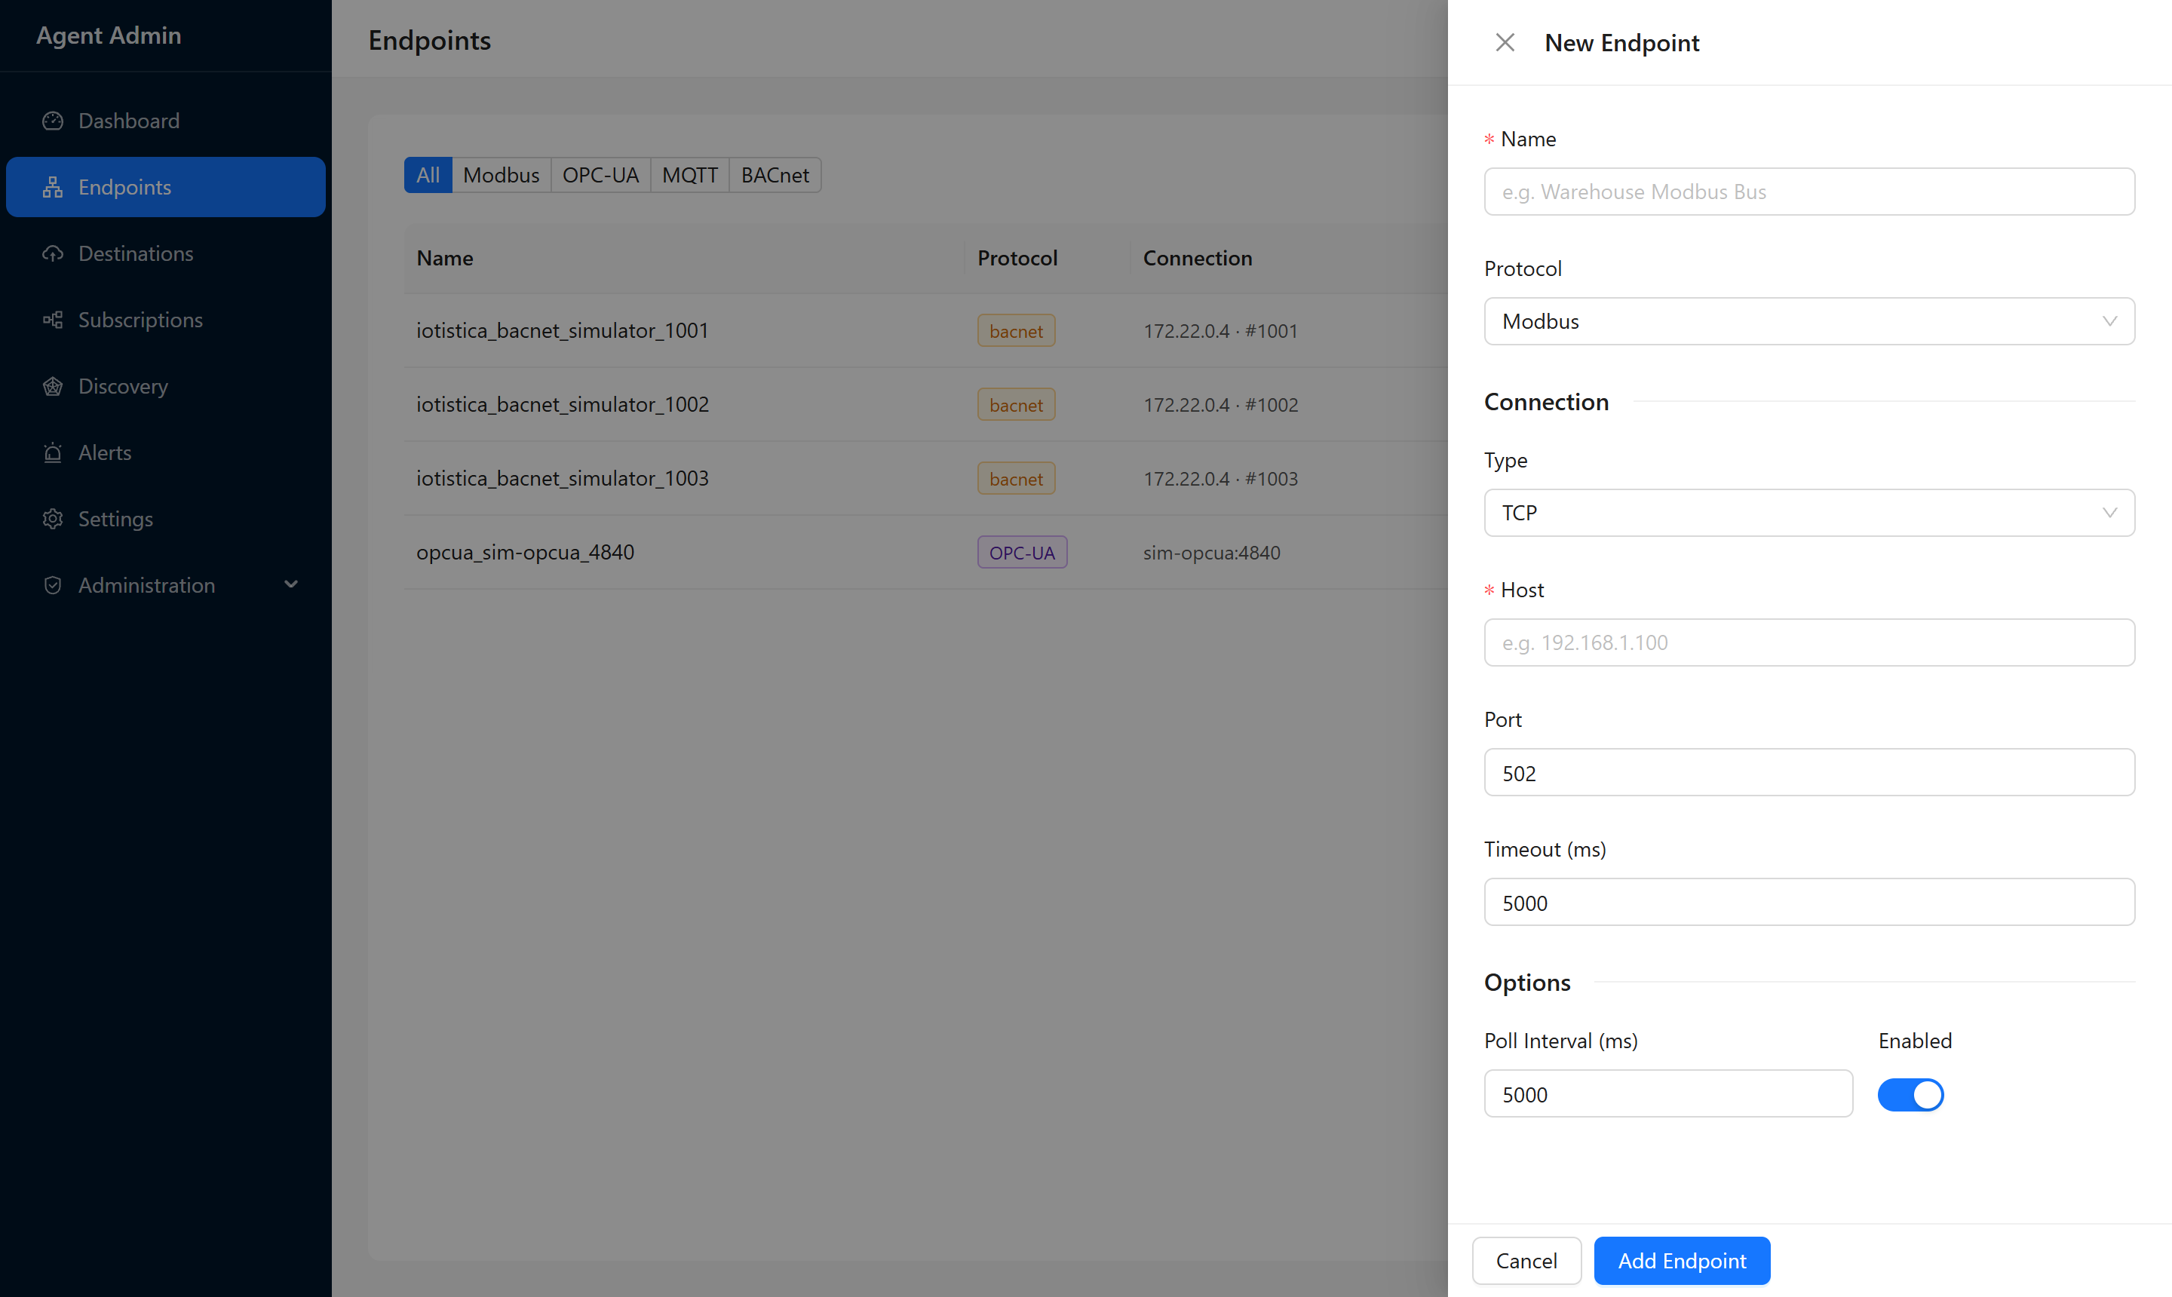Click the Cancel button
The image size is (2172, 1297).
[1526, 1260]
